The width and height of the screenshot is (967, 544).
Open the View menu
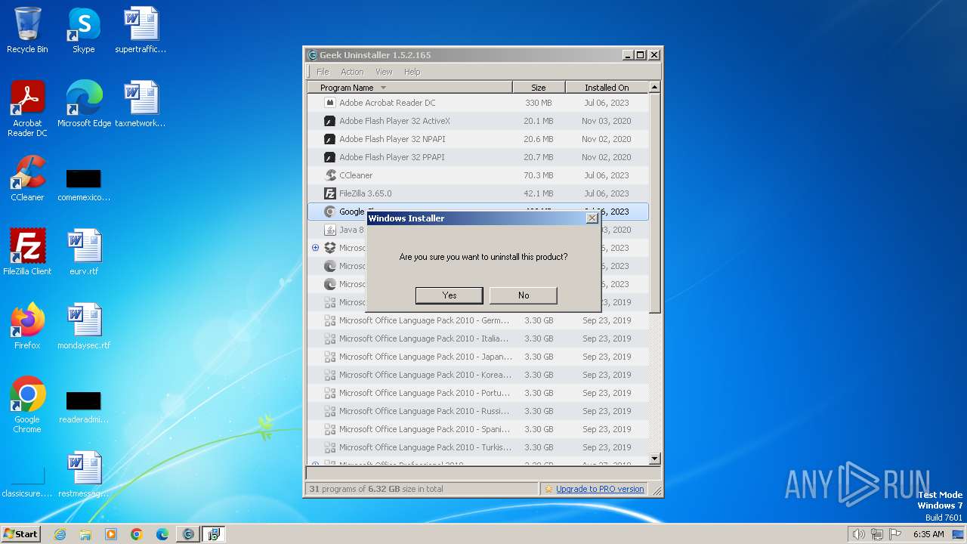(x=384, y=72)
